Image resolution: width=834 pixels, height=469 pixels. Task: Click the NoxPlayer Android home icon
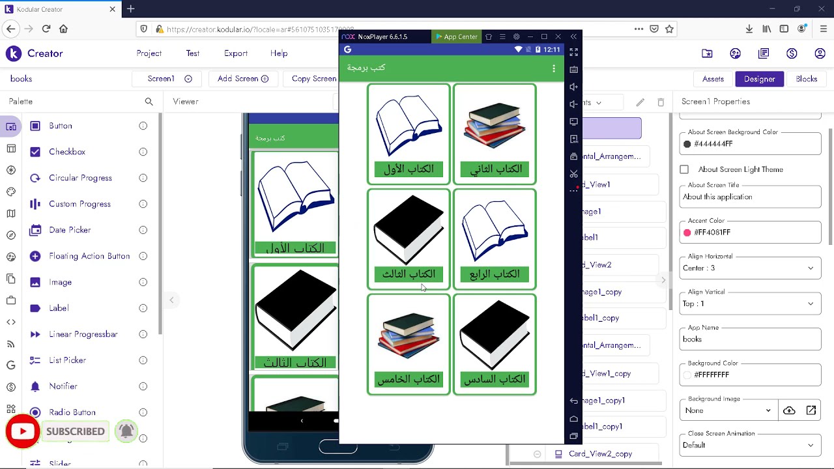[573, 419]
